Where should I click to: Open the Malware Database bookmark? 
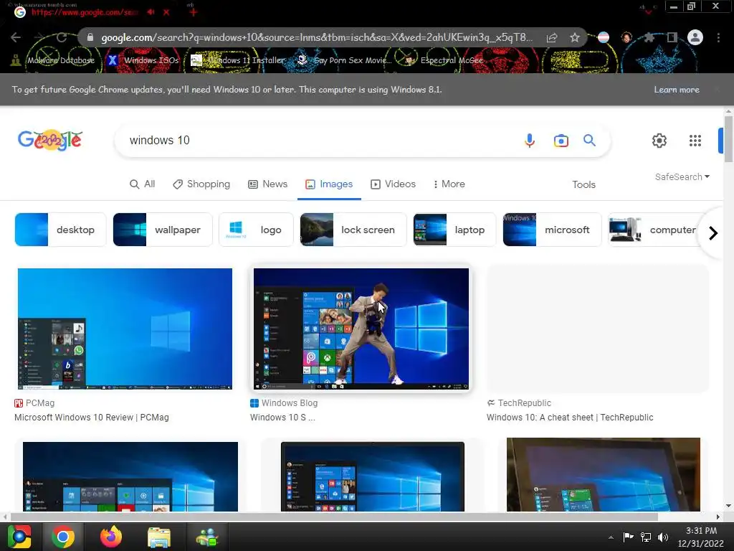[53, 60]
